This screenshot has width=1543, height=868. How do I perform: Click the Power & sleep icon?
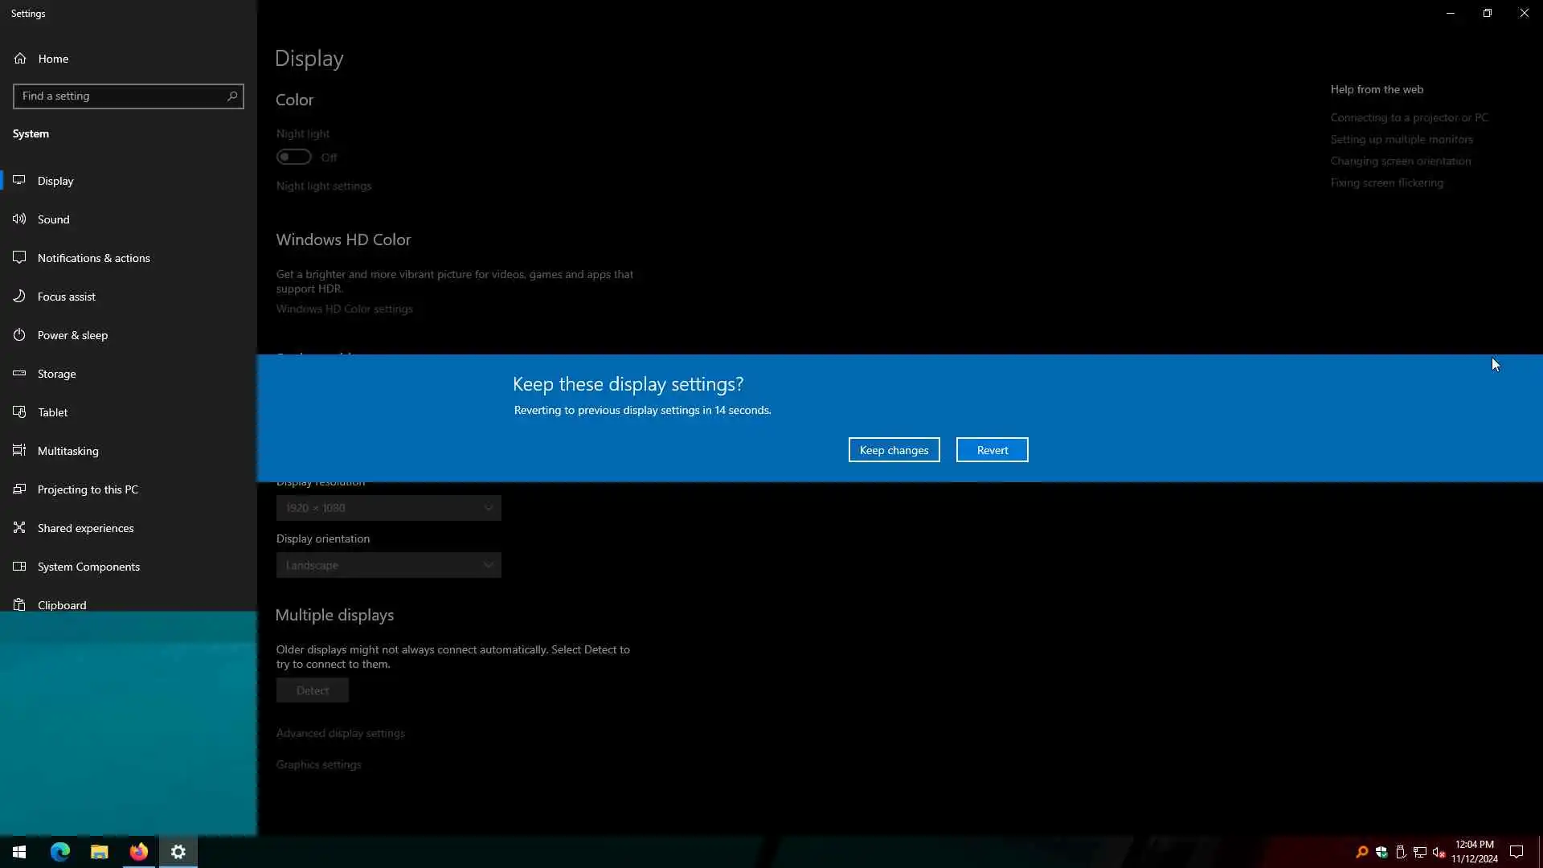(19, 335)
